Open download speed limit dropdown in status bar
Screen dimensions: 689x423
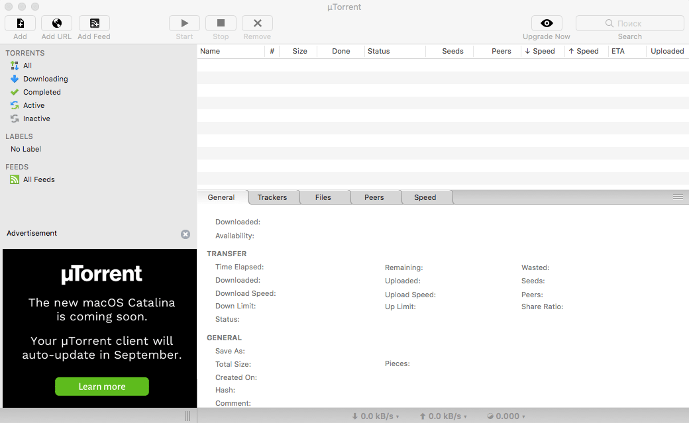[x=376, y=416]
